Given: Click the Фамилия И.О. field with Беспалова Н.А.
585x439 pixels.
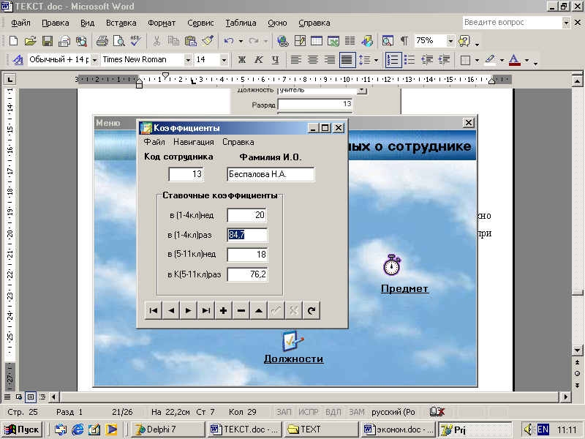Looking at the screenshot, I should point(270,174).
